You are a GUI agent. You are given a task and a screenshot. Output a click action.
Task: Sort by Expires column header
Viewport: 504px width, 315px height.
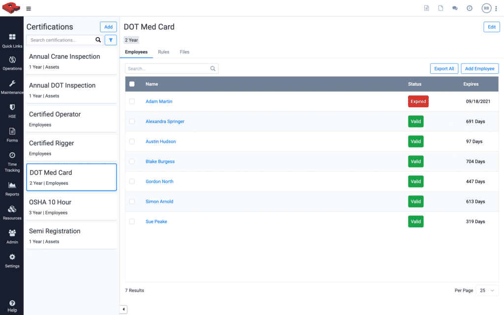[x=471, y=84]
